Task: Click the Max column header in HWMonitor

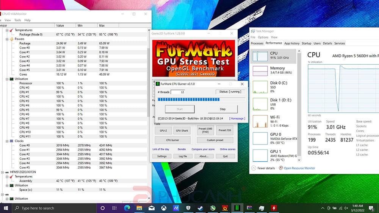Action: [x=108, y=26]
